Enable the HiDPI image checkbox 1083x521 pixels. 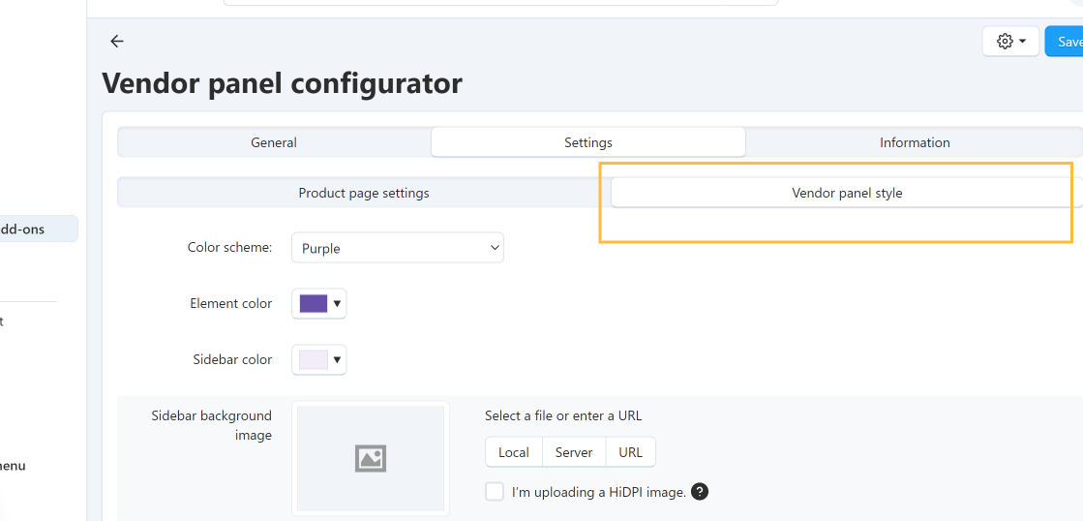pos(495,492)
